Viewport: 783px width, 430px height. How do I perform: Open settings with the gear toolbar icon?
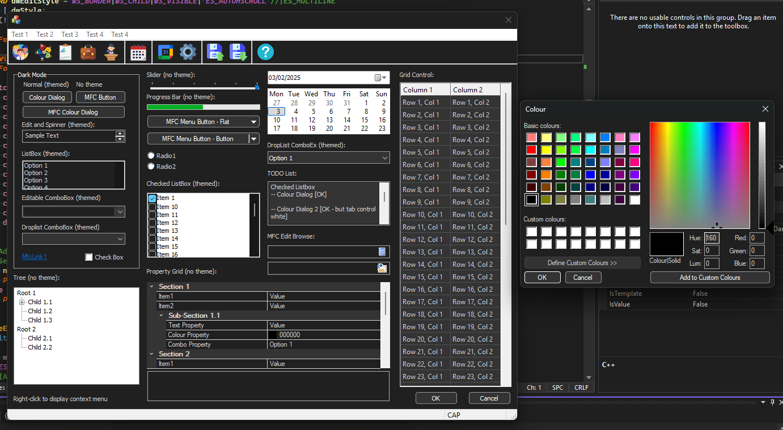pos(188,52)
